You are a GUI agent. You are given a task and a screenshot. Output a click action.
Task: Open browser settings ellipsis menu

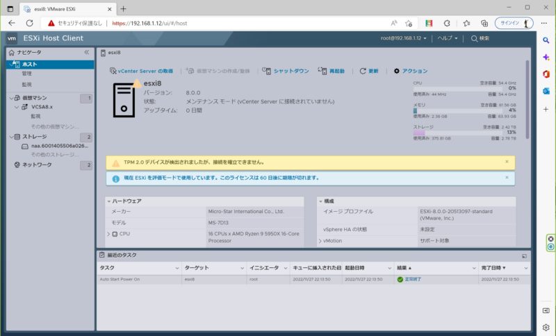(x=544, y=24)
